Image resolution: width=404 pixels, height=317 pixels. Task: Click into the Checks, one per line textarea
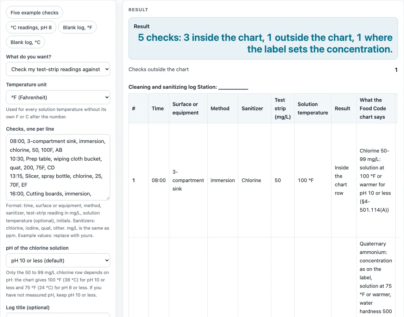(x=58, y=167)
